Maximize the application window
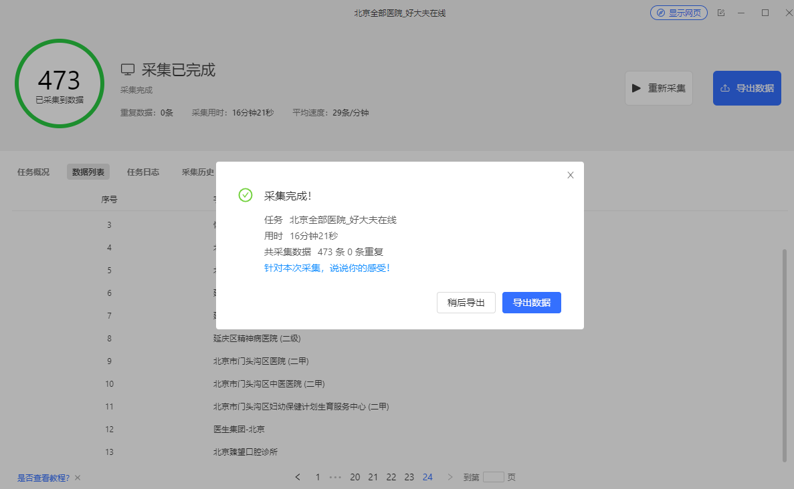The image size is (794, 489). click(765, 13)
